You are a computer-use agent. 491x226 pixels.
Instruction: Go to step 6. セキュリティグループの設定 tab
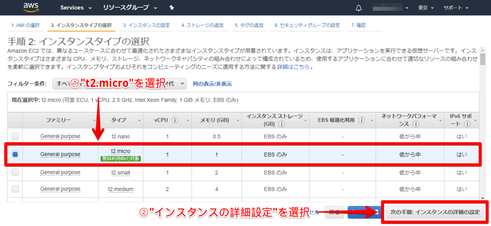pos(307,25)
